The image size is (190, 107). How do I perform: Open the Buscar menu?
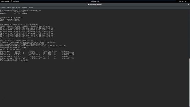pos(18,8)
